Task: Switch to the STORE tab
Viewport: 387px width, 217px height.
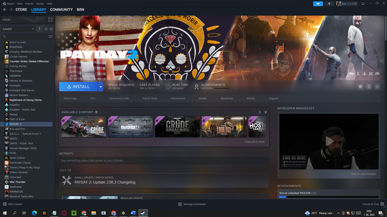Action: [21, 10]
